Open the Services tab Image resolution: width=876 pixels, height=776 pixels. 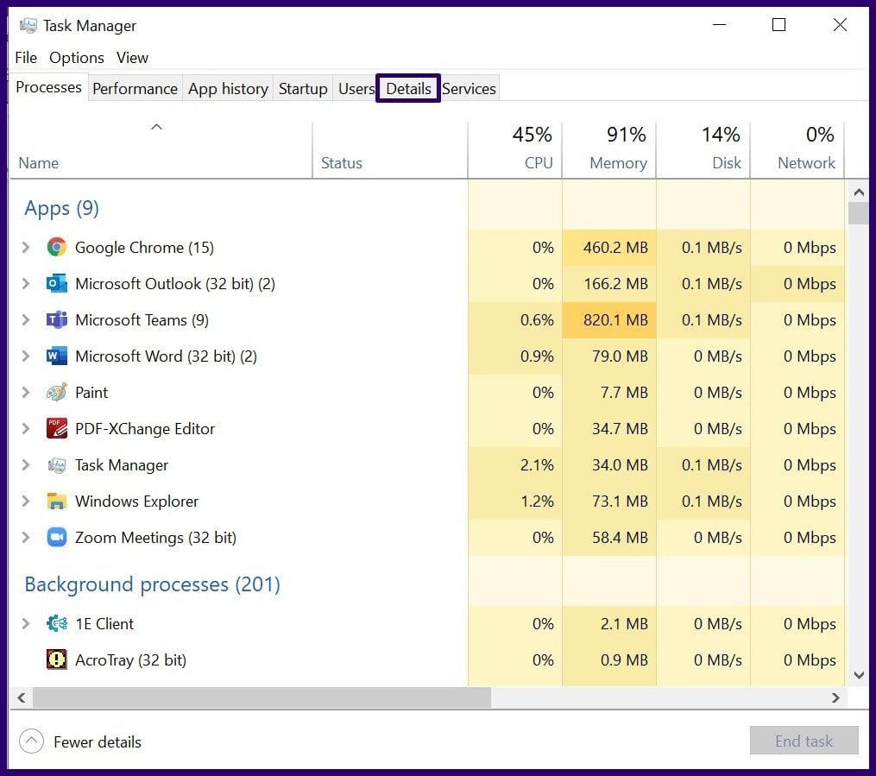469,88
